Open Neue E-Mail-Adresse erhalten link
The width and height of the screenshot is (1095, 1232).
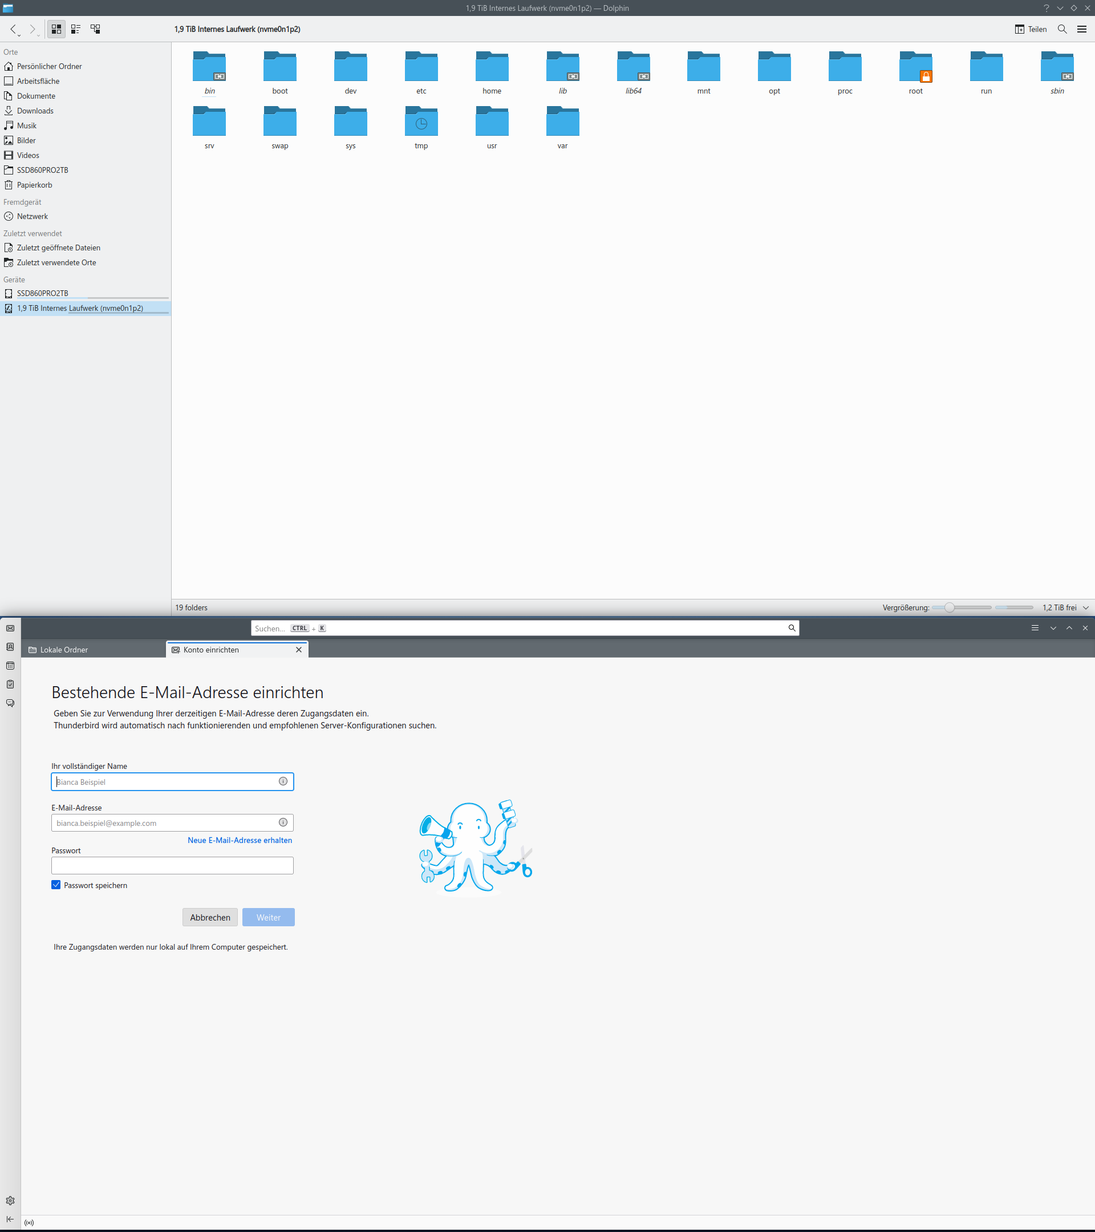pos(240,840)
